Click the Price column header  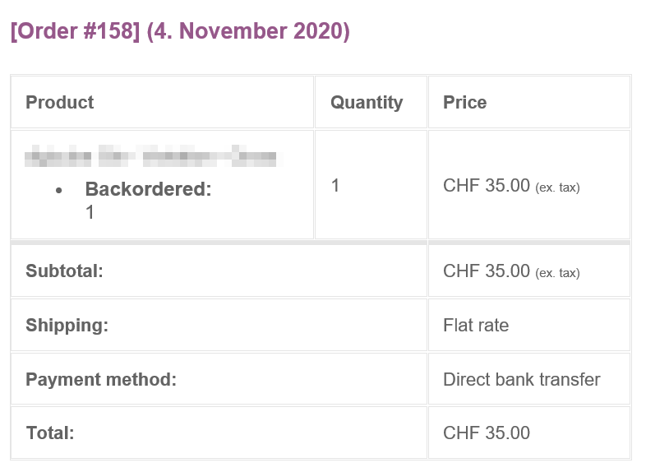(x=464, y=102)
